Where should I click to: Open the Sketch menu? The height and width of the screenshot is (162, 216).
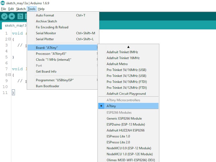point(21,9)
